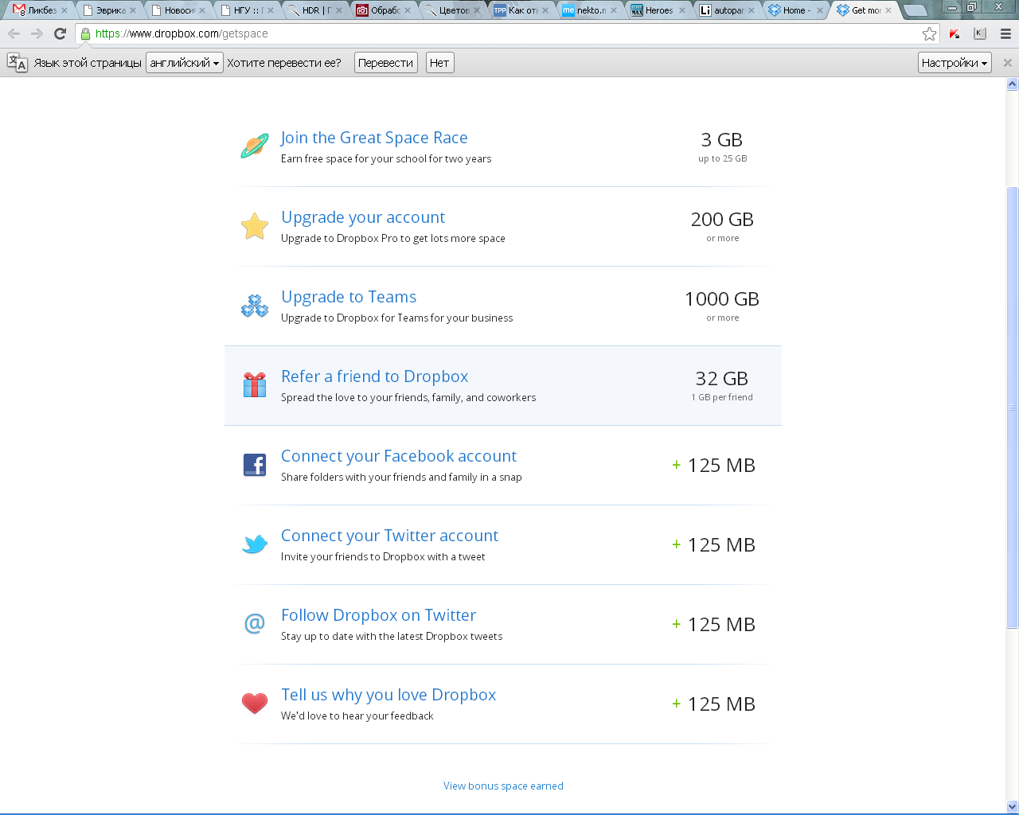This screenshot has width=1019, height=815.
Task: Click the + 125 MB value in feedback row
Action: (x=714, y=704)
